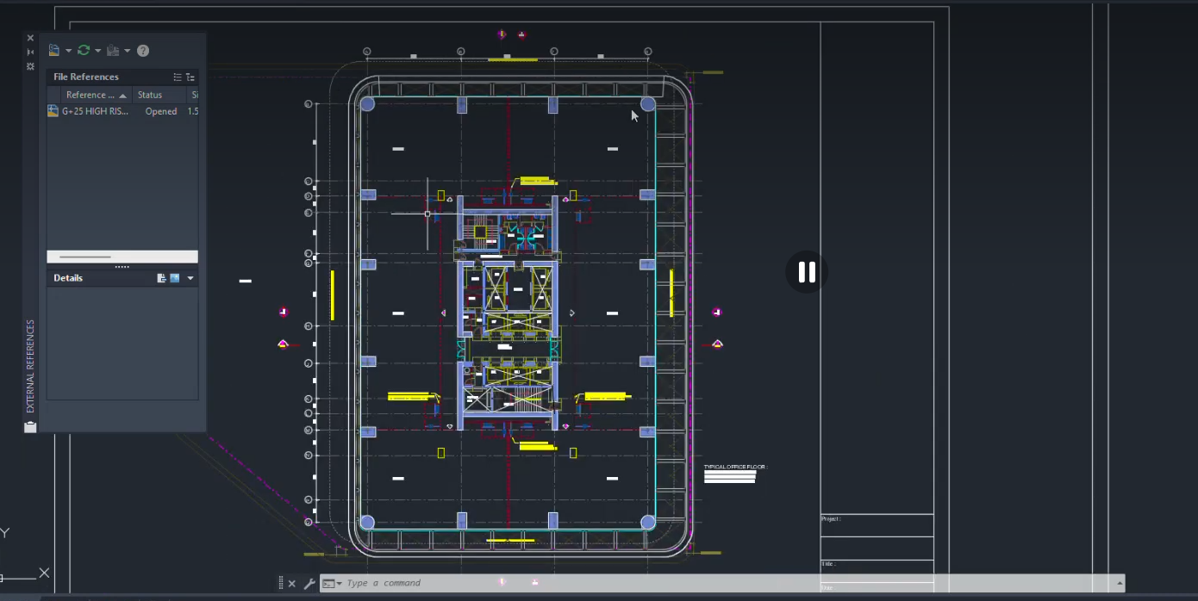Close the command line bar
This screenshot has width=1198, height=601.
click(291, 583)
